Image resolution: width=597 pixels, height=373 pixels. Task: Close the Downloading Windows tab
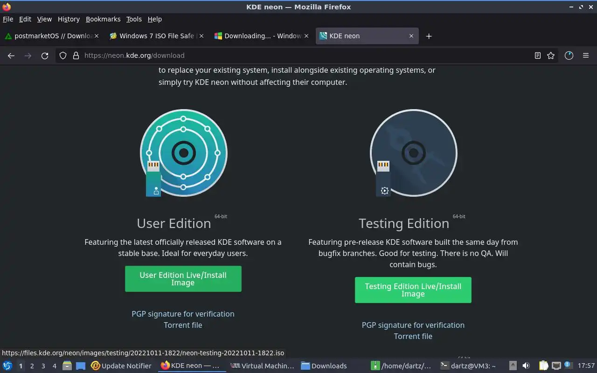coord(306,36)
